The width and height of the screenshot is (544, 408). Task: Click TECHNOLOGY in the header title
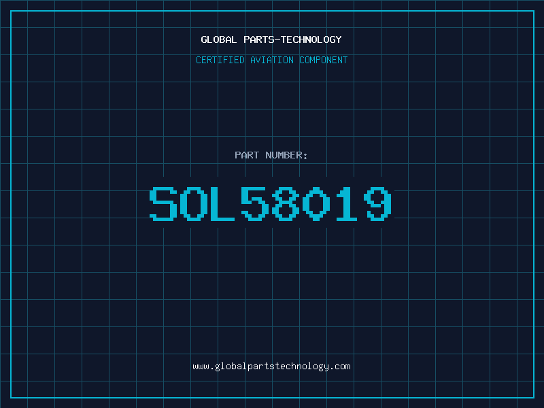(x=311, y=39)
